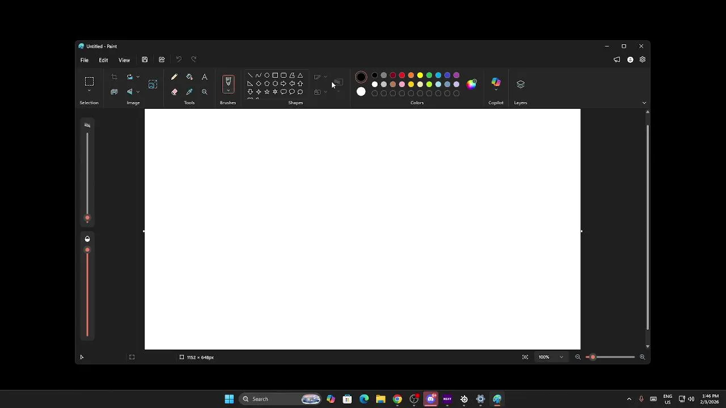
Task: Select Color 2 background circle
Action: tap(361, 92)
